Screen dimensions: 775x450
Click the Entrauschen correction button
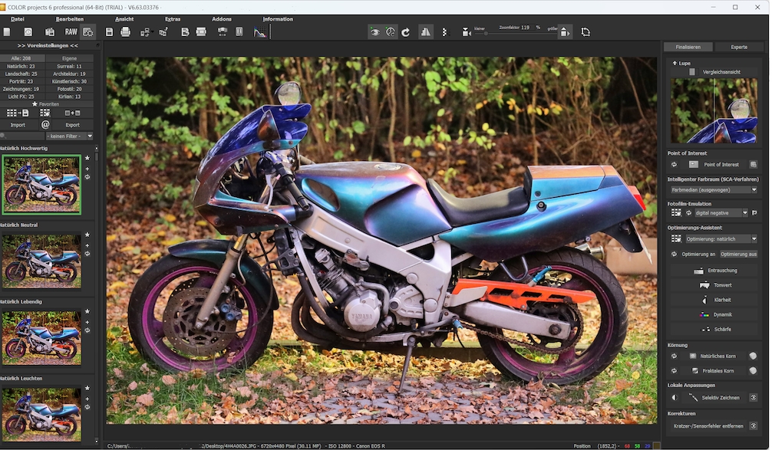pyautogui.click(x=714, y=270)
